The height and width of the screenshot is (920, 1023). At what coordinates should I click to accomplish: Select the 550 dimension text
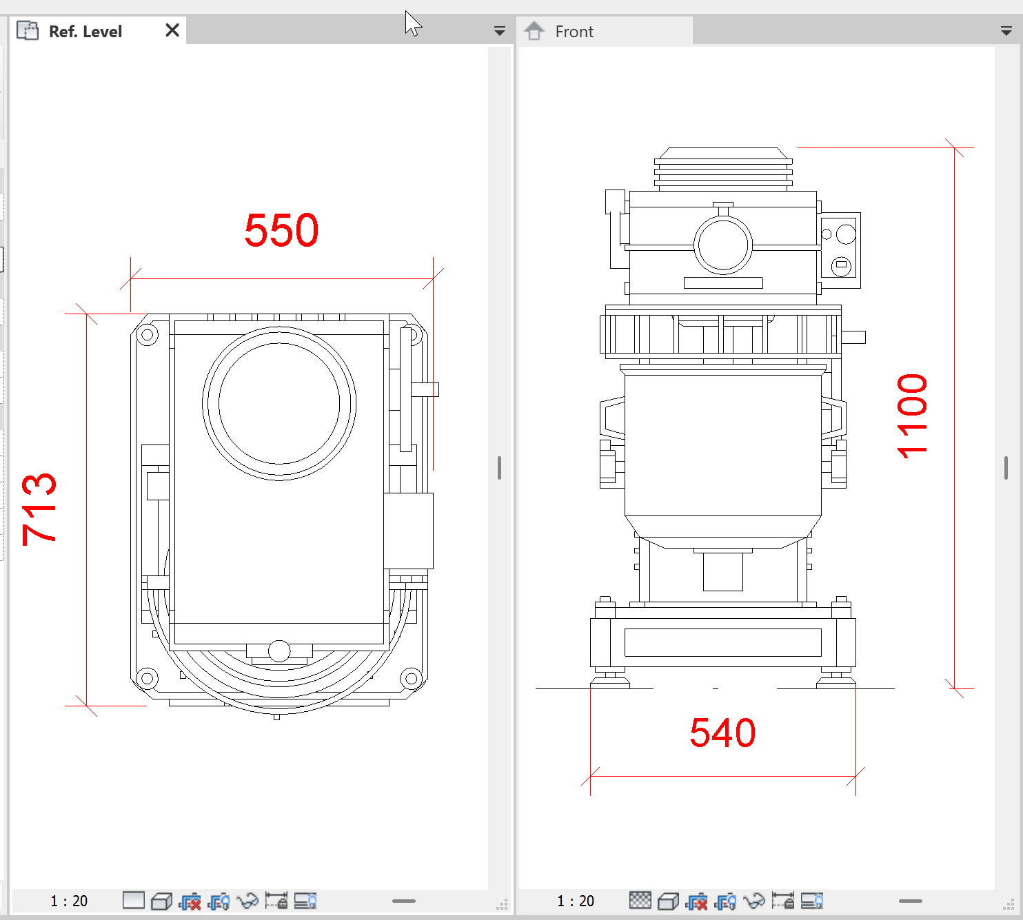click(x=281, y=230)
